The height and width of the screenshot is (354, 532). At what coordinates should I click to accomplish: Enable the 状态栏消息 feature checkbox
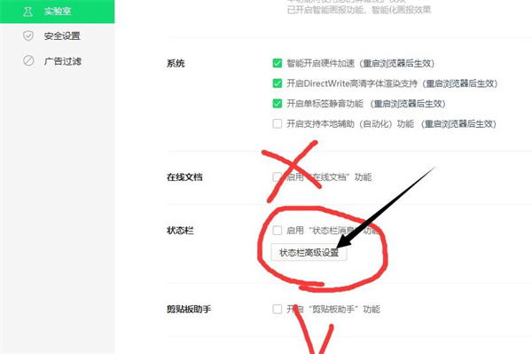click(278, 231)
